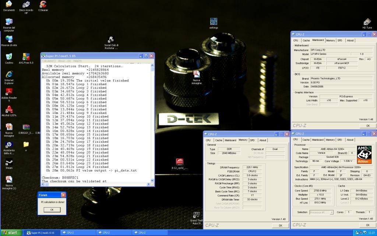Open Adobe Reader 9 icon
377x236 pixels.
point(9,95)
